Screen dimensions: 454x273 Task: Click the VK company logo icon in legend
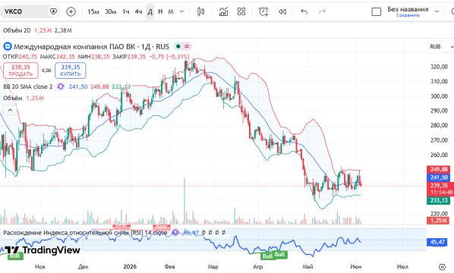tap(8, 46)
